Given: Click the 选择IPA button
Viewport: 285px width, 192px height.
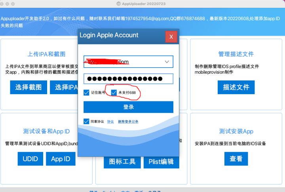Looking at the screenshot, I should coord(64,87).
